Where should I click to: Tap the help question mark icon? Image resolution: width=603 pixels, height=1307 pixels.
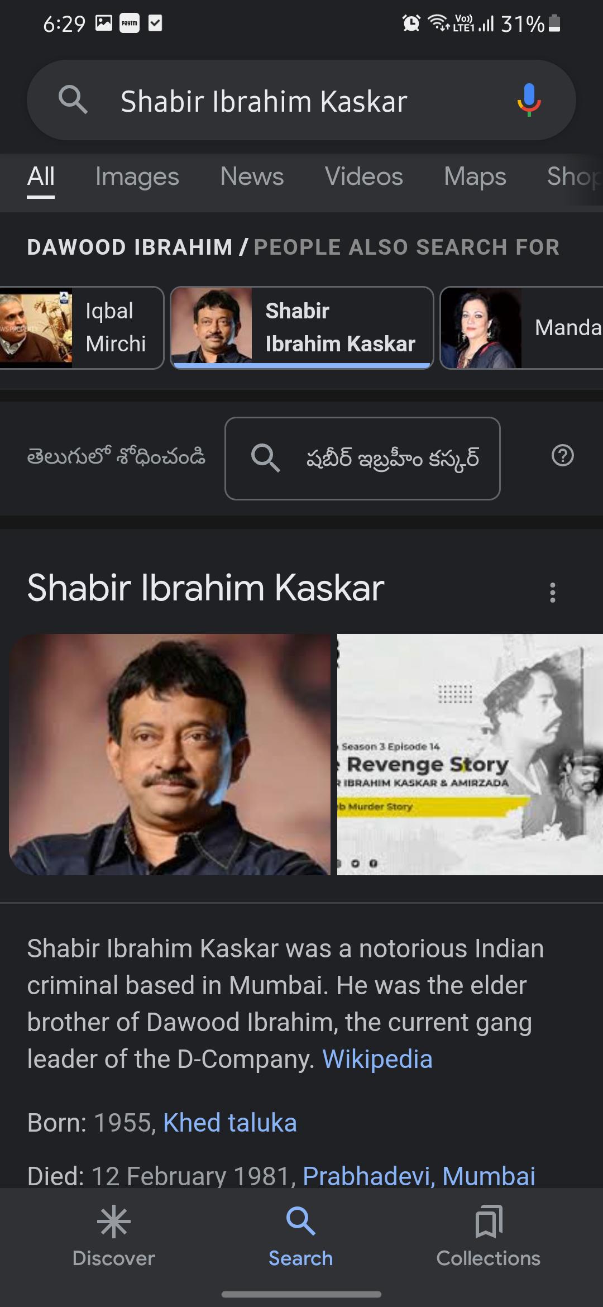click(562, 456)
